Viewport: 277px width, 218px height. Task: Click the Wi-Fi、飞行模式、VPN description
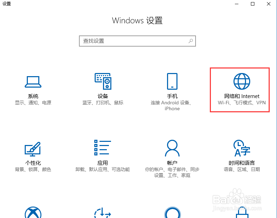click(242, 103)
